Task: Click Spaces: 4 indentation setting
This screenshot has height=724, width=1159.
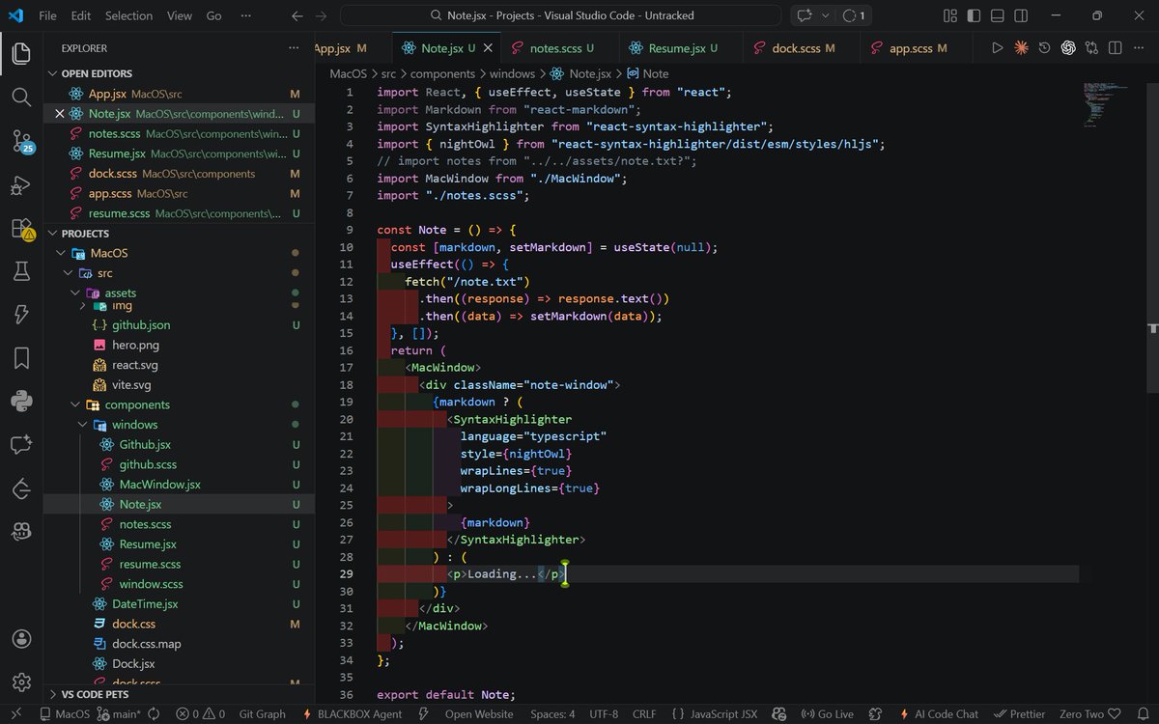Action: point(552,714)
